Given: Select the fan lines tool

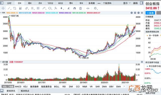Looking at the screenshot, I should [21, 8].
